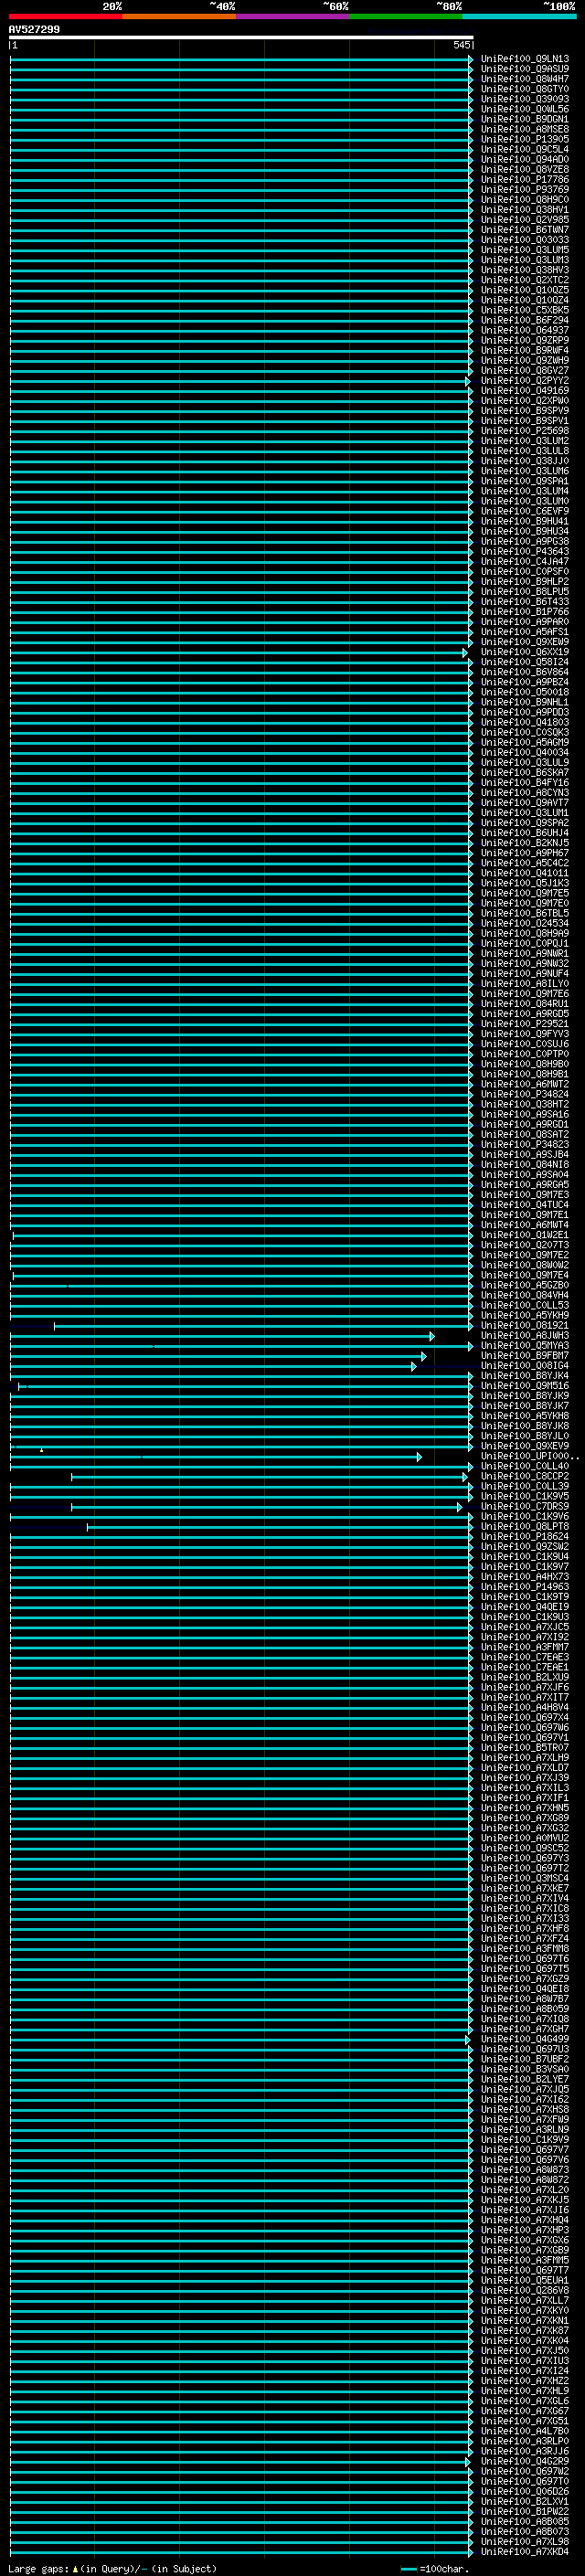Click the 545 end position marker
585x2576 pixels.
point(461,45)
